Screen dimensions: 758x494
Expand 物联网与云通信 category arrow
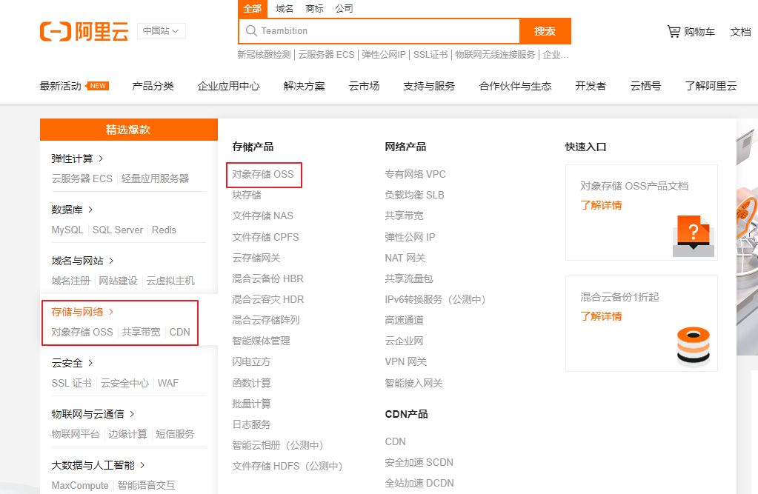[131, 414]
